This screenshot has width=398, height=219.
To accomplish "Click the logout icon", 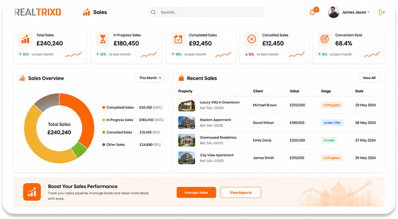I will pyautogui.click(x=382, y=12).
